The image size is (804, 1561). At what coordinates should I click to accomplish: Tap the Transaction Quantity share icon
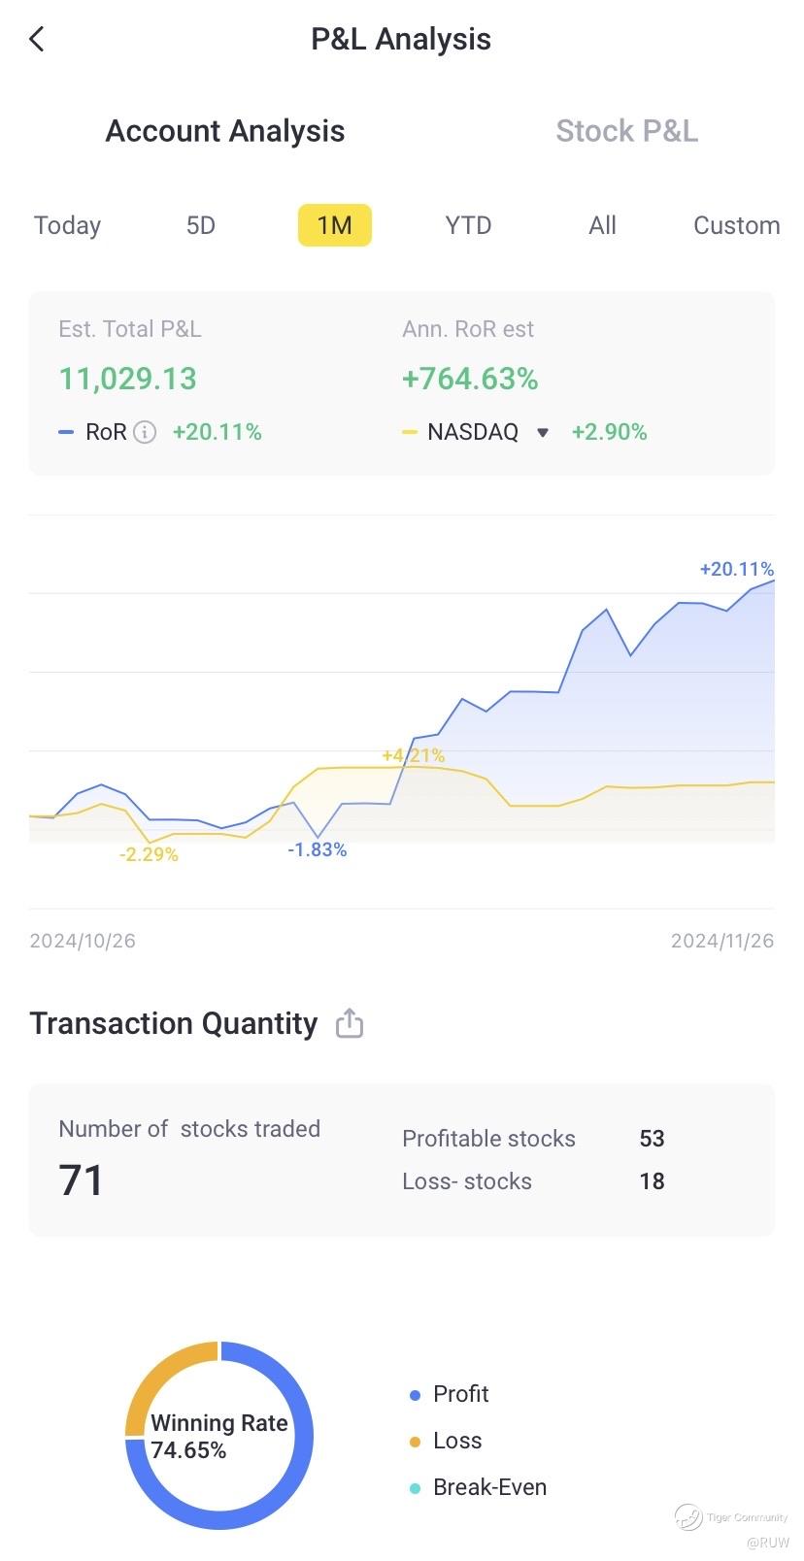[x=350, y=1023]
